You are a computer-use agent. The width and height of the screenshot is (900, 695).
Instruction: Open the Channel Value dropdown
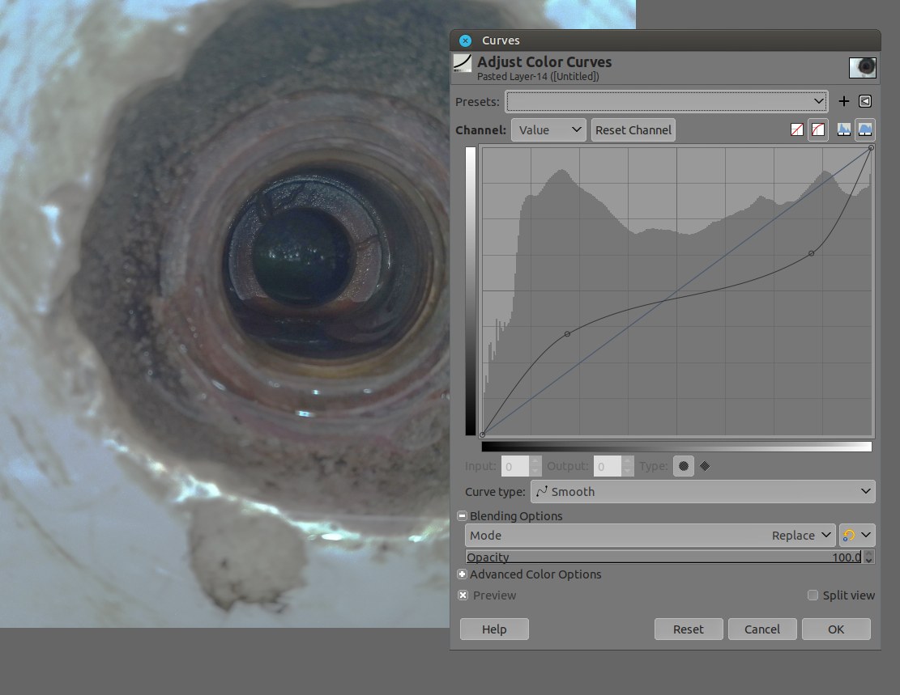[x=548, y=129]
